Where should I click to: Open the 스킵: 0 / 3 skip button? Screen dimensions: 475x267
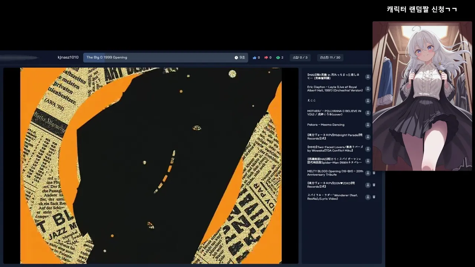[x=300, y=57]
